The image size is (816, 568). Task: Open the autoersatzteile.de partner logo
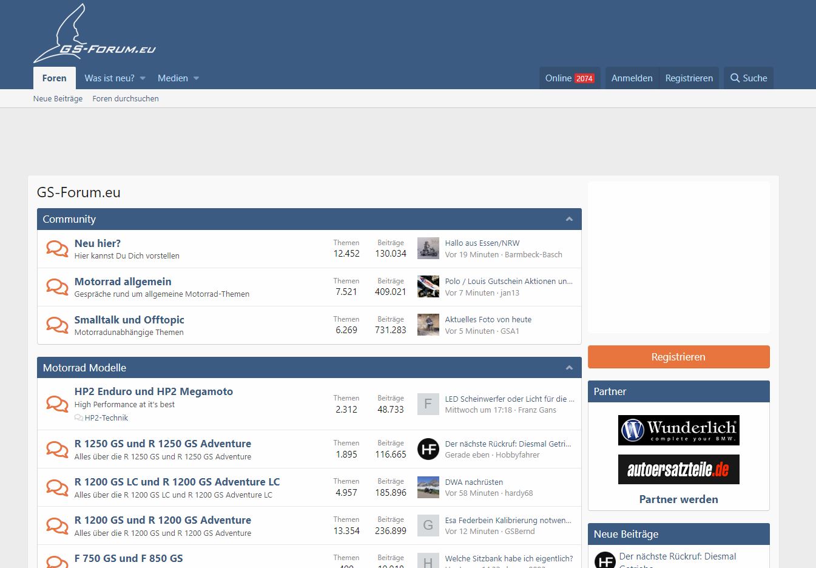(678, 469)
